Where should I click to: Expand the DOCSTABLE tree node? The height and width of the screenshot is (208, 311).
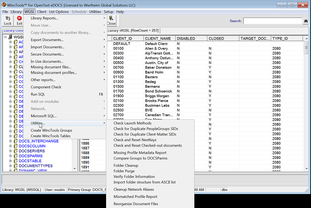click(x=11, y=161)
